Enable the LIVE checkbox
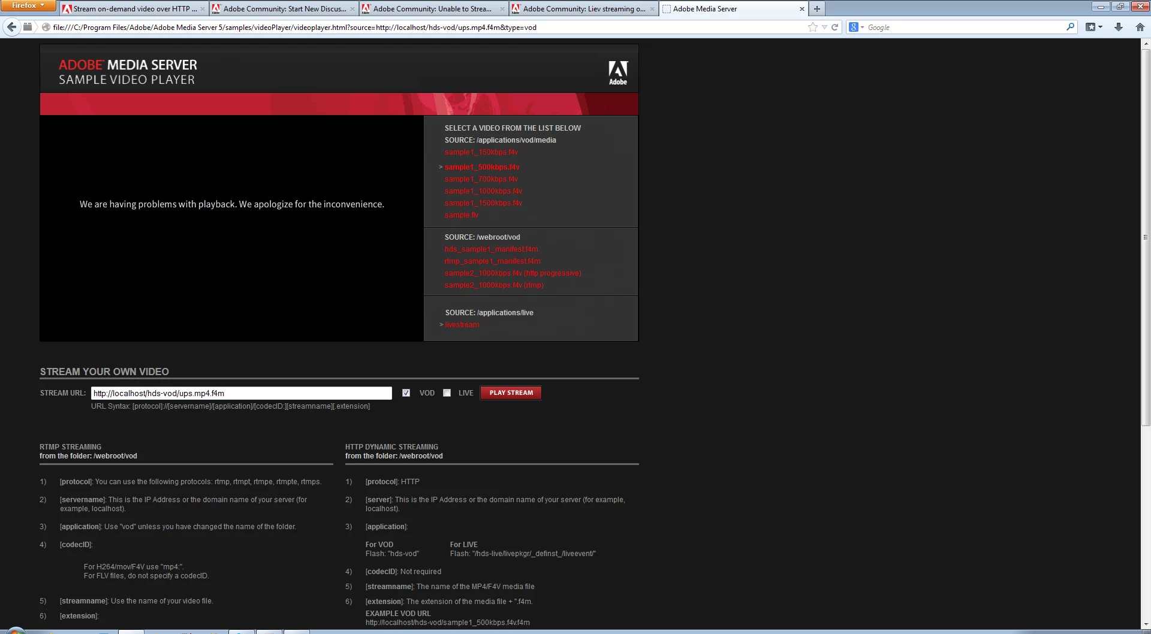The width and height of the screenshot is (1151, 634). pos(447,393)
